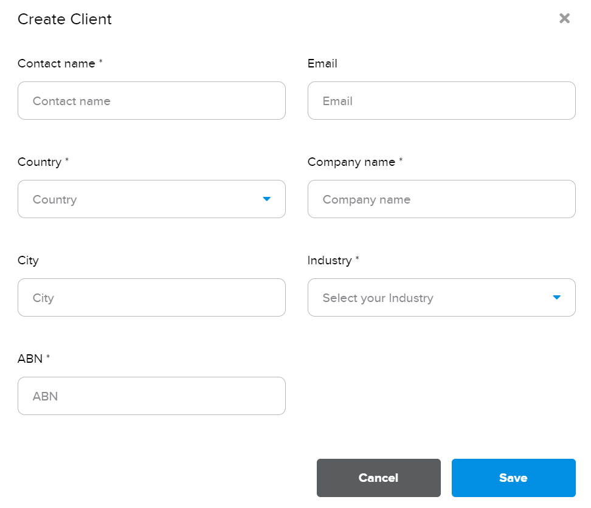Screen dimensions: 591x508
Task: Click the Contact name input field
Action: point(151,100)
